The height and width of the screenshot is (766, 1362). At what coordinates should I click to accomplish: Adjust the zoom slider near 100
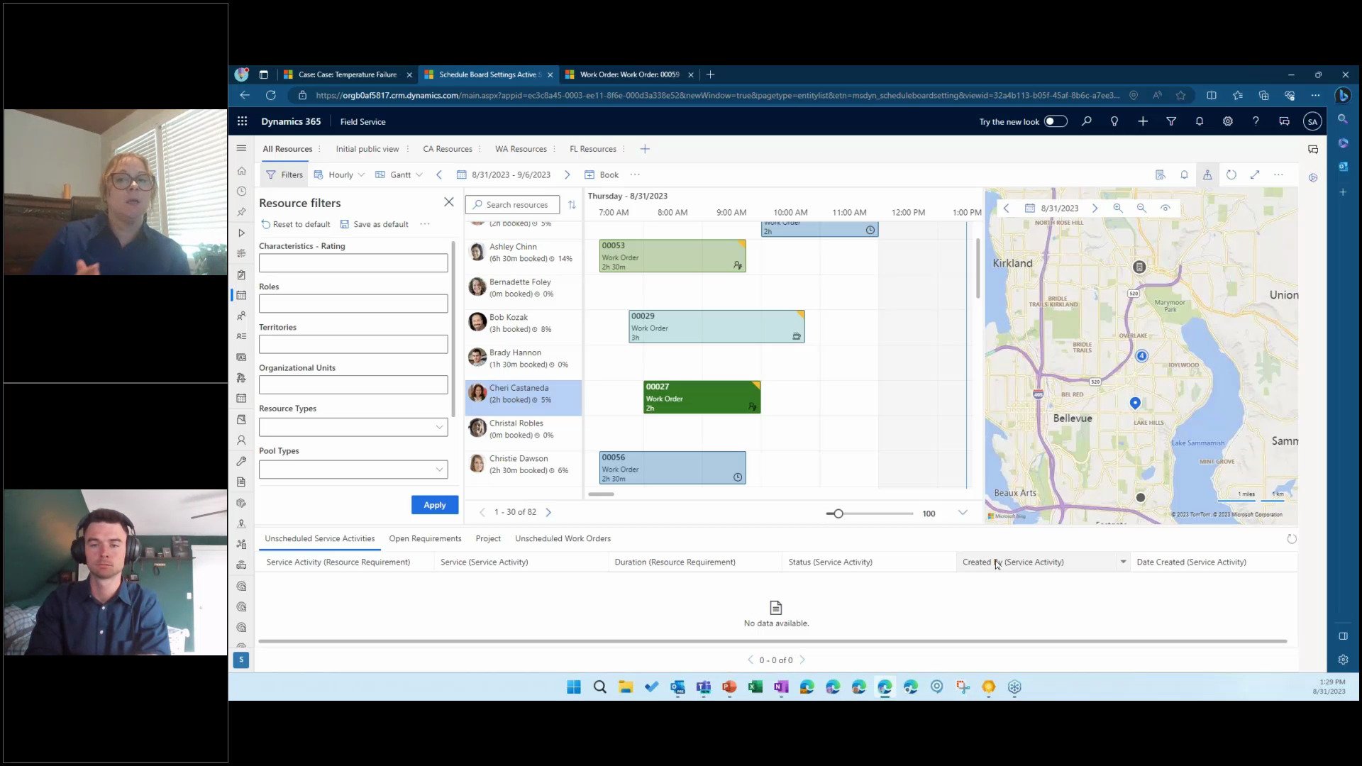[839, 513]
